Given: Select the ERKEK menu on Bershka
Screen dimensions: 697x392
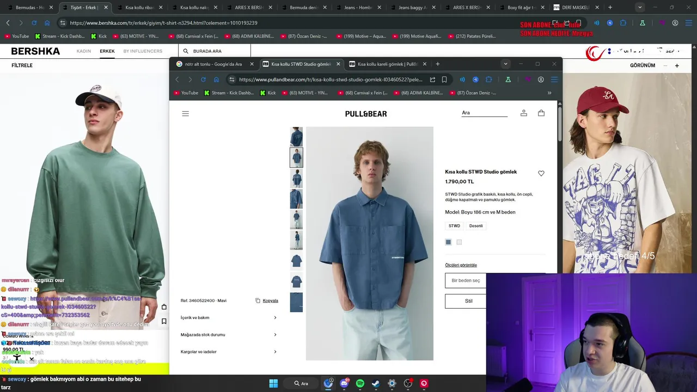Looking at the screenshot, I should point(107,51).
